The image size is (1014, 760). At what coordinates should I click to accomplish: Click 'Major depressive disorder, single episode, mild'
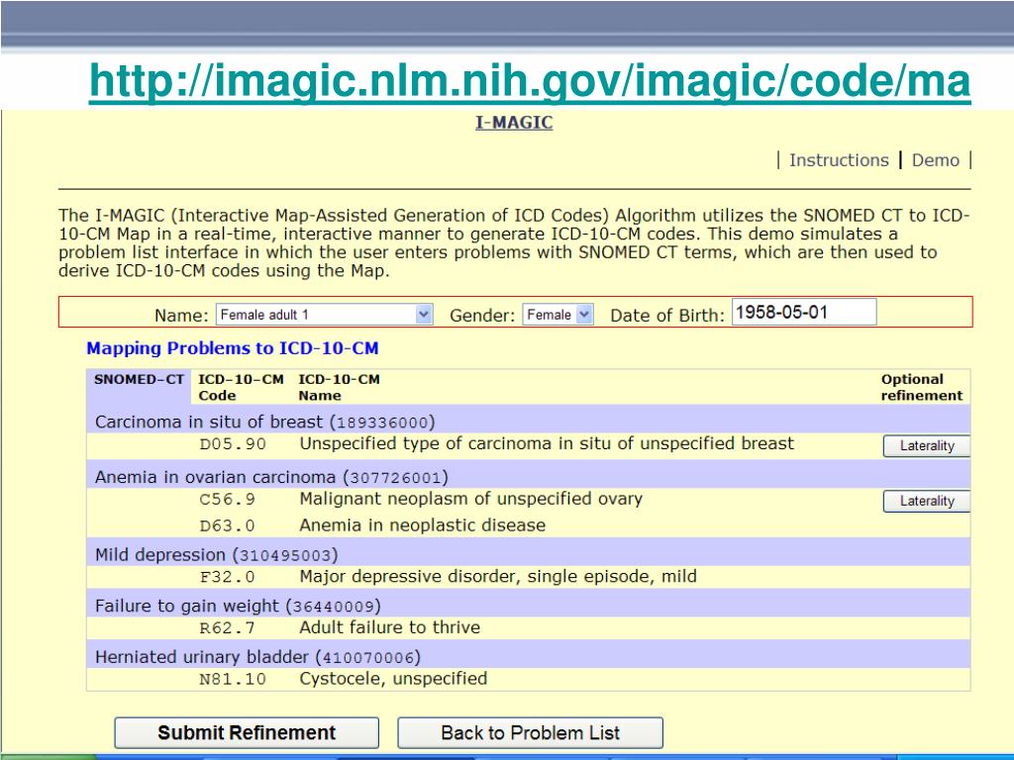point(498,577)
